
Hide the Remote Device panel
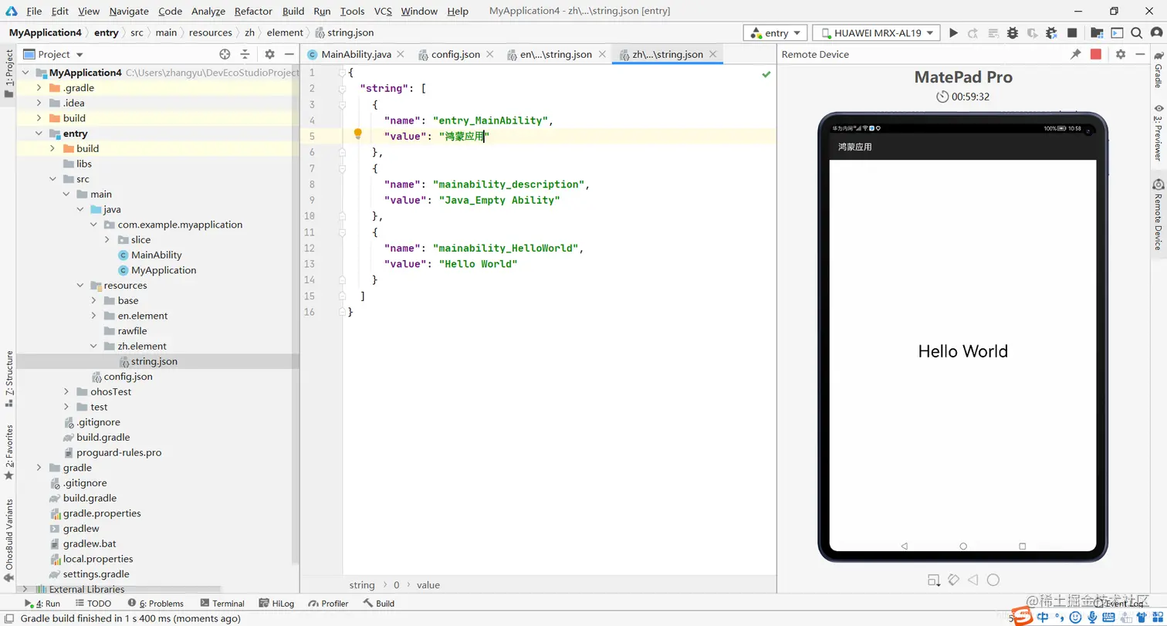pyautogui.click(x=1140, y=54)
